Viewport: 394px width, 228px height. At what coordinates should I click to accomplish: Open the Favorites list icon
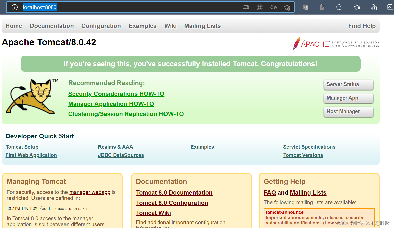coord(357,7)
